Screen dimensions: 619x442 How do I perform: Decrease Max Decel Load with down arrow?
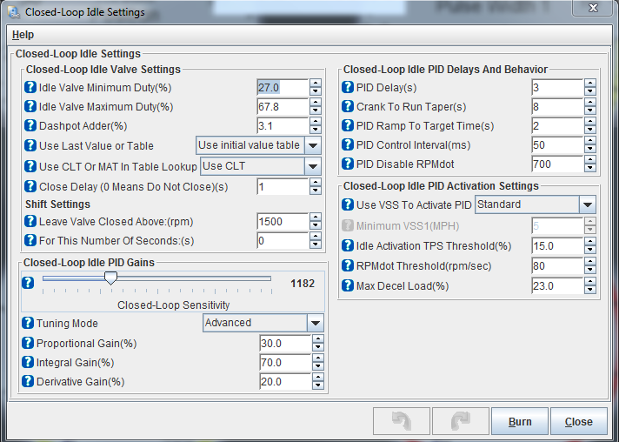pyautogui.click(x=589, y=290)
